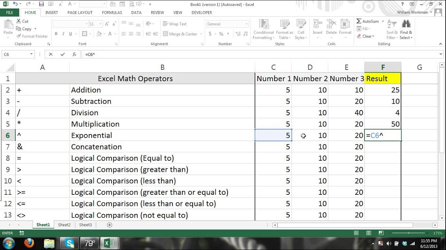Click the Save icon in Quick Access Toolbar
This screenshot has width=446, height=250.
pos(41,4)
